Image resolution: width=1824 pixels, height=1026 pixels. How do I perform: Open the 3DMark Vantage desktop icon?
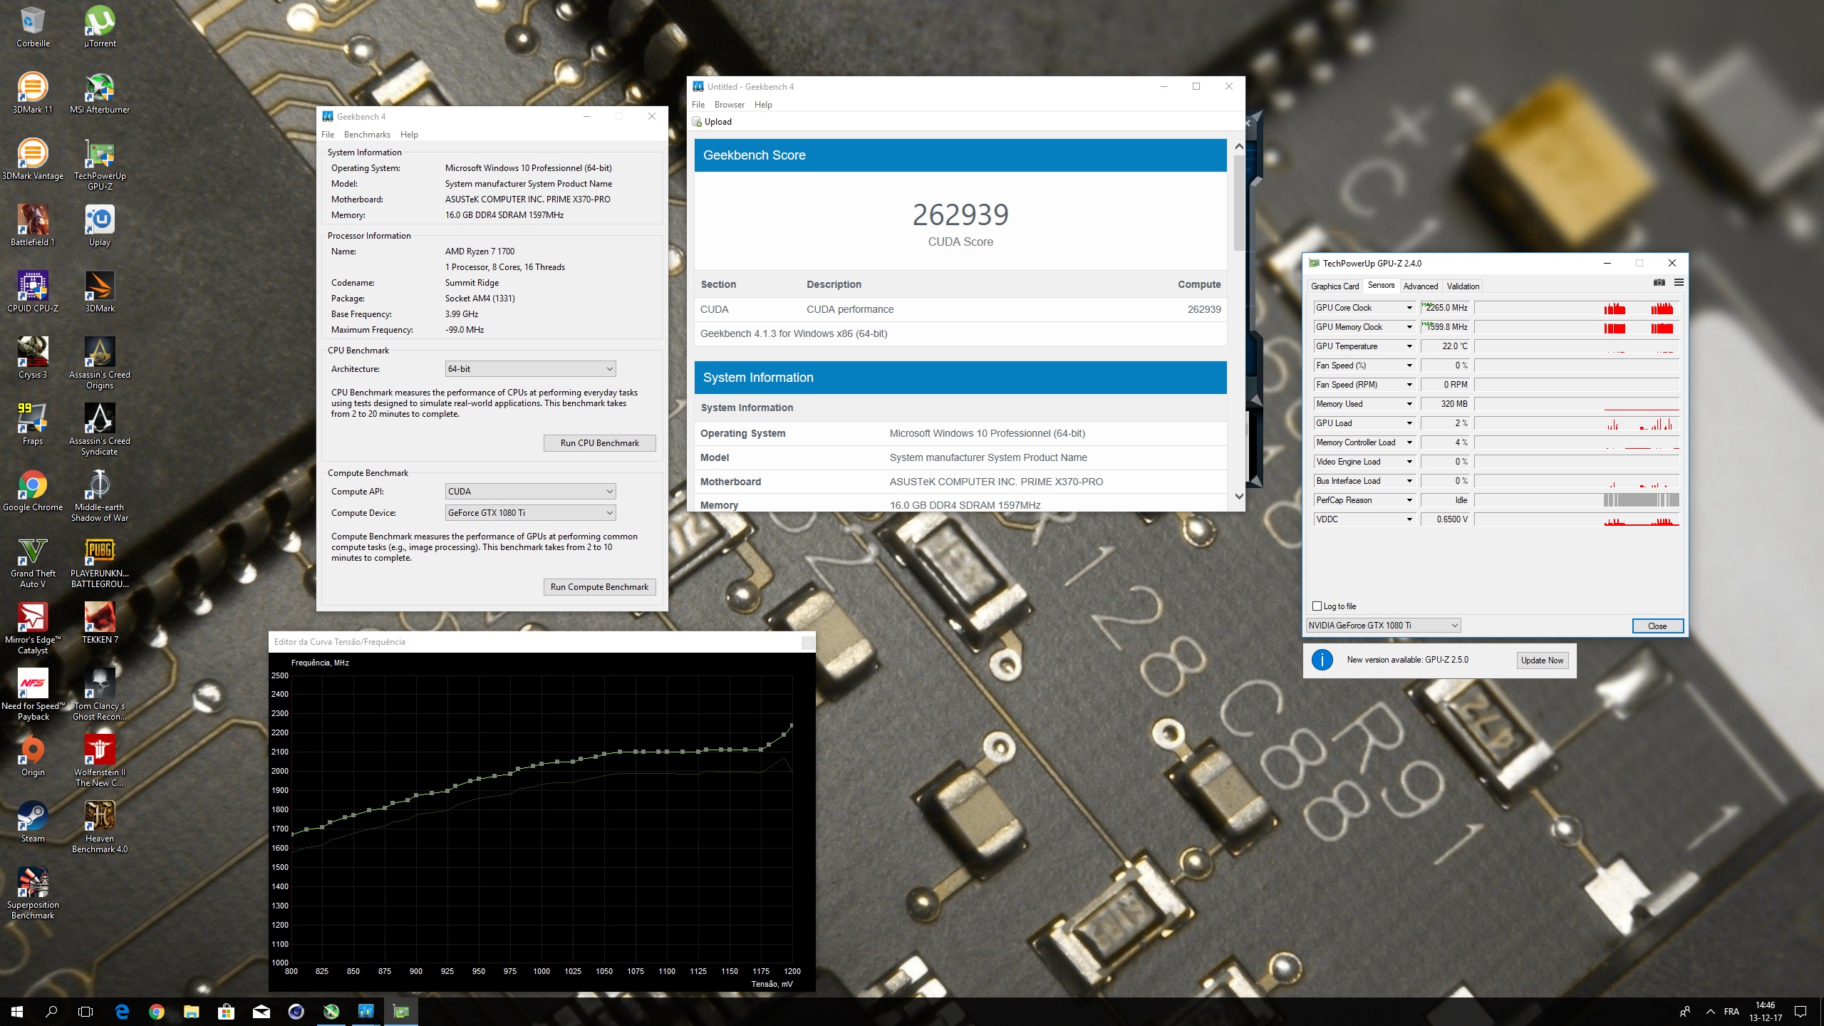33,160
